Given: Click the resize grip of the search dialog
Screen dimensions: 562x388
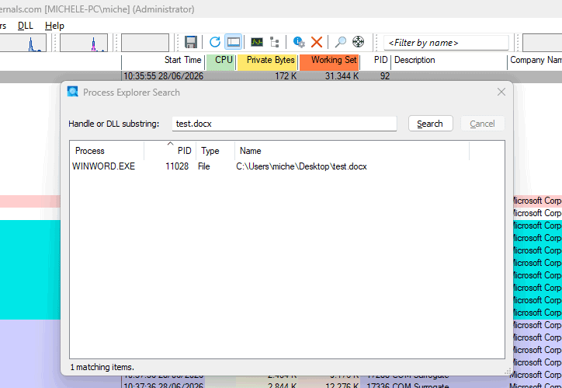Looking at the screenshot, I should (x=508, y=371).
